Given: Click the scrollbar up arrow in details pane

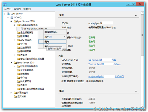Looking at the screenshot, I should click(142, 13).
